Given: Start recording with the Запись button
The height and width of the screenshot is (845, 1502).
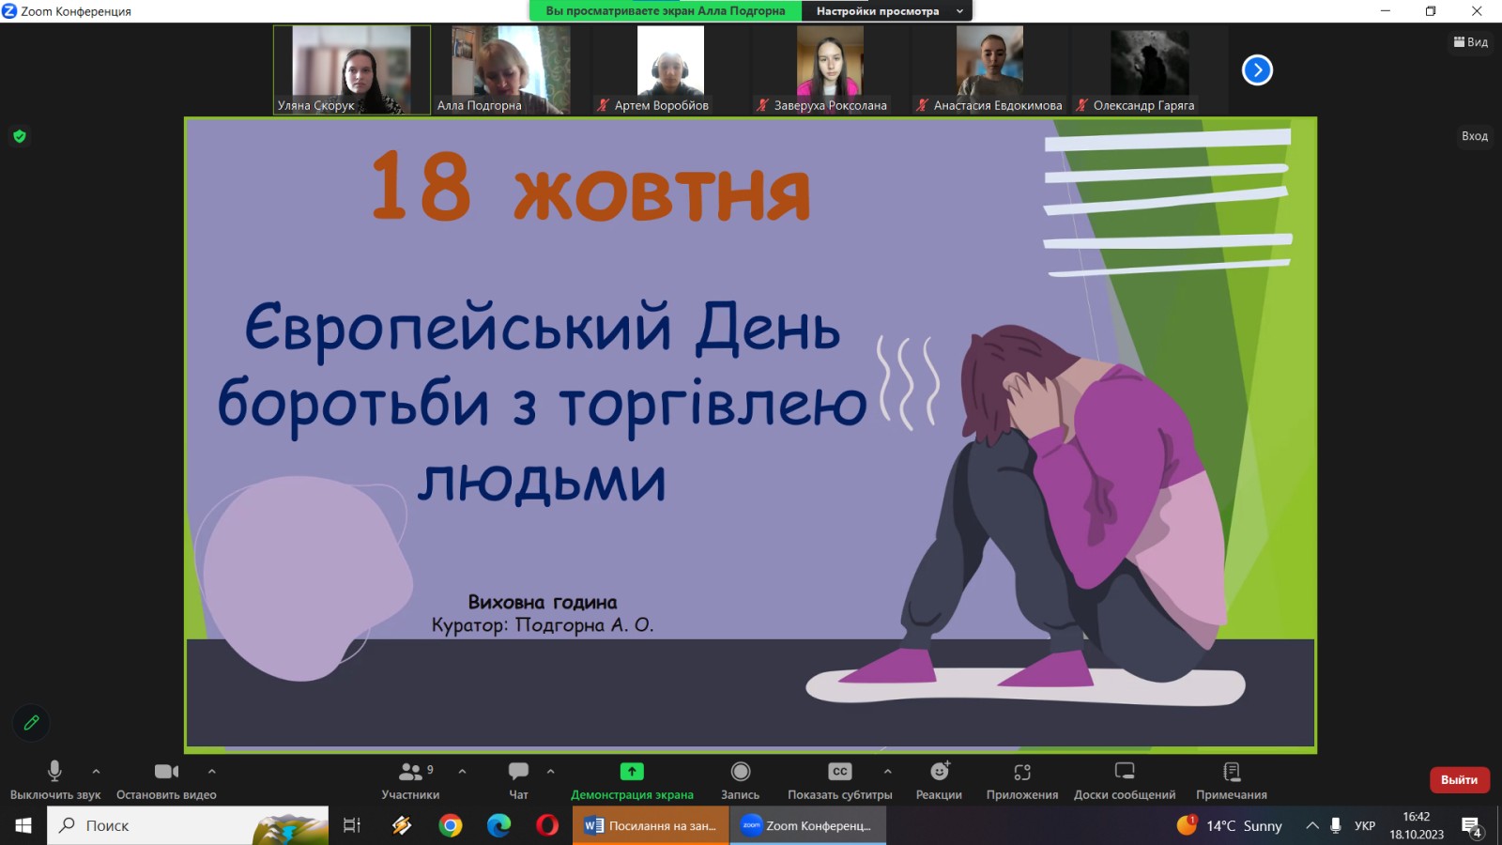Looking at the screenshot, I should point(740,779).
